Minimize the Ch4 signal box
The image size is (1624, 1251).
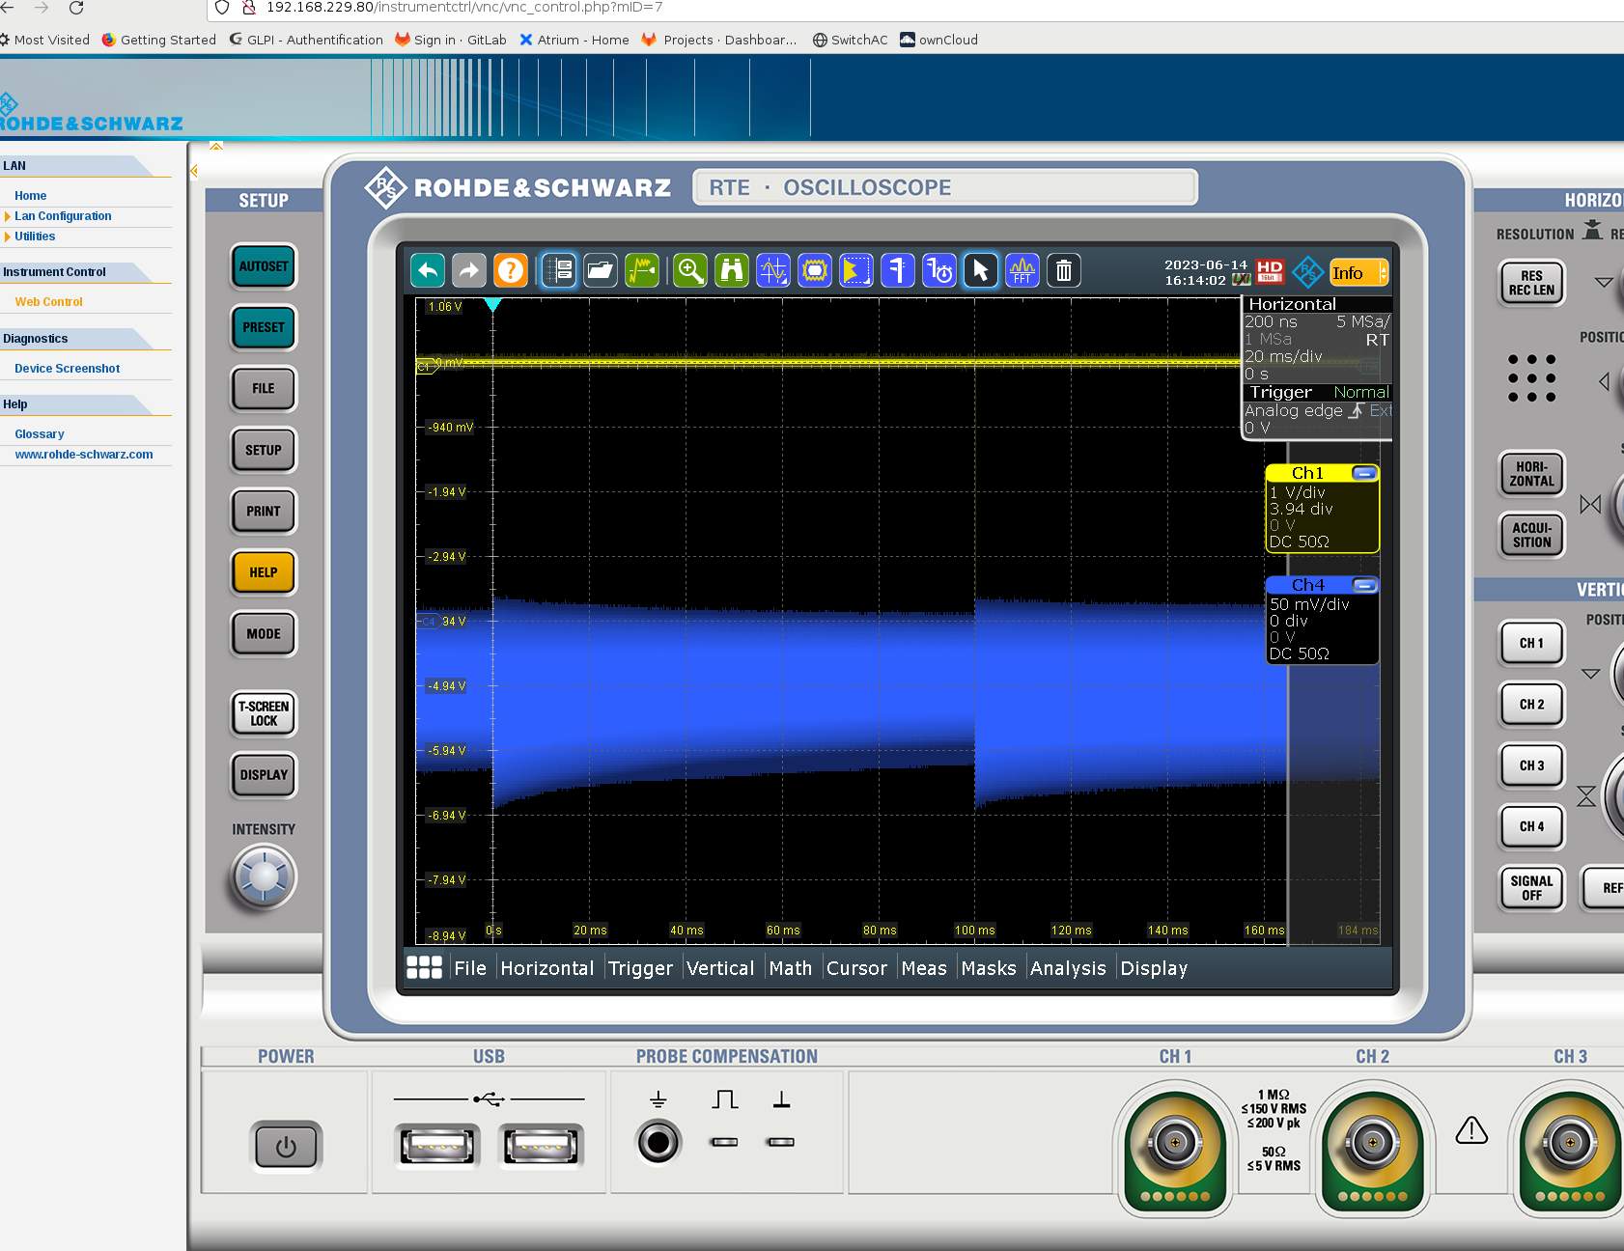pos(1363,585)
